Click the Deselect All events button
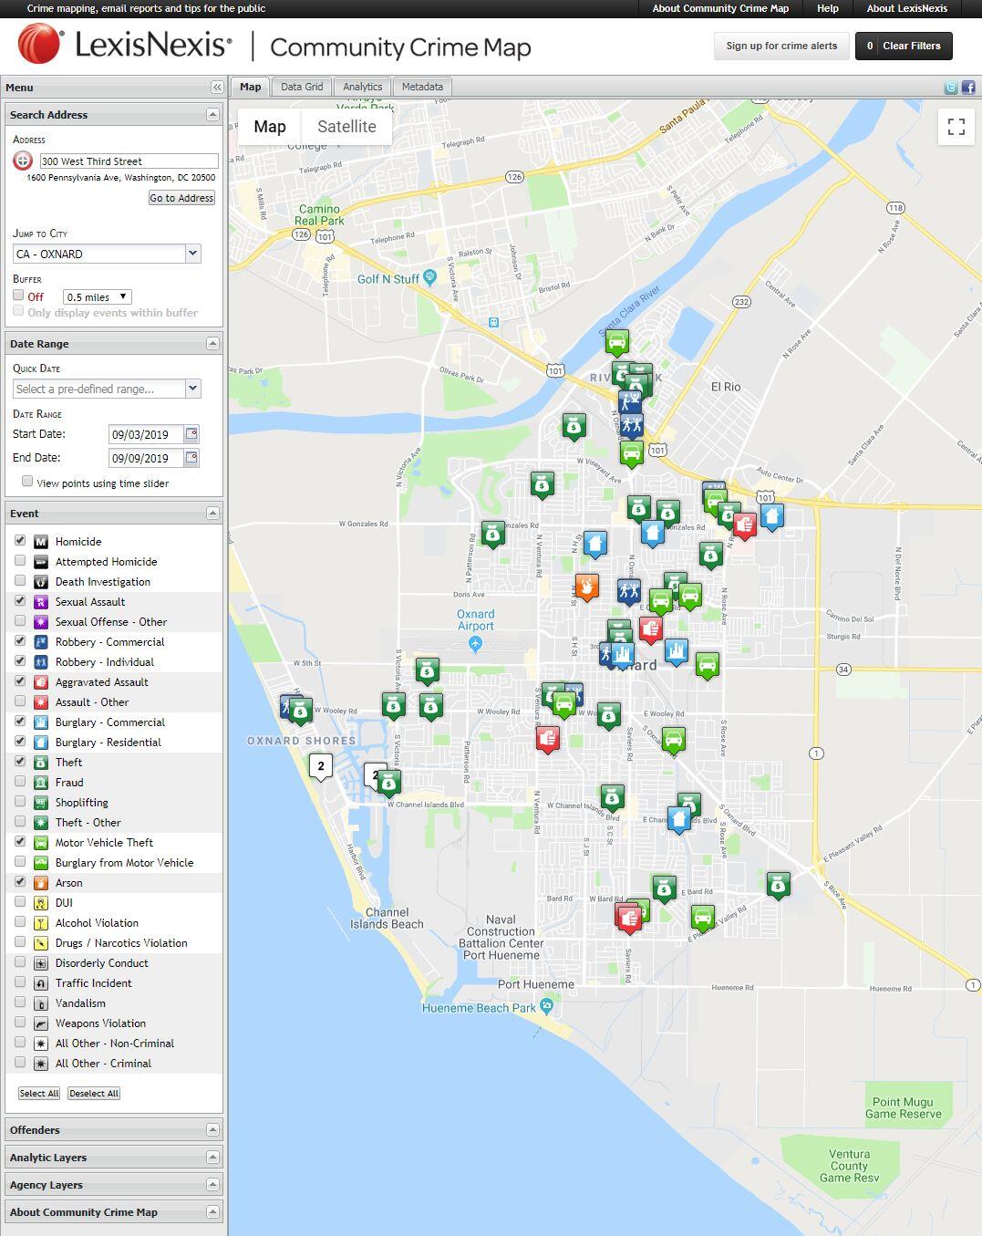This screenshot has height=1236, width=982. [x=94, y=1094]
